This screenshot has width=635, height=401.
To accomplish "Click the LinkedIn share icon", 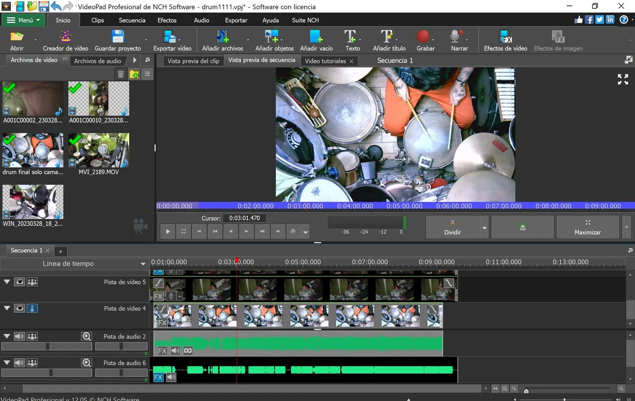I will tap(610, 20).
